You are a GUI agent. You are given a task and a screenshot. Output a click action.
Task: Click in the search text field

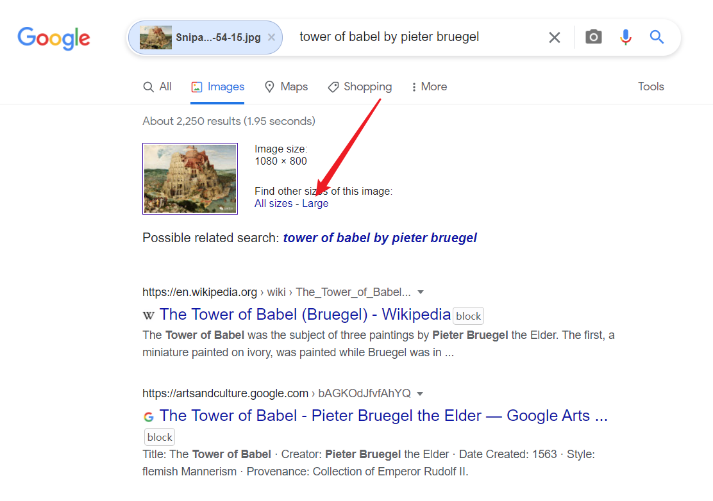click(417, 37)
